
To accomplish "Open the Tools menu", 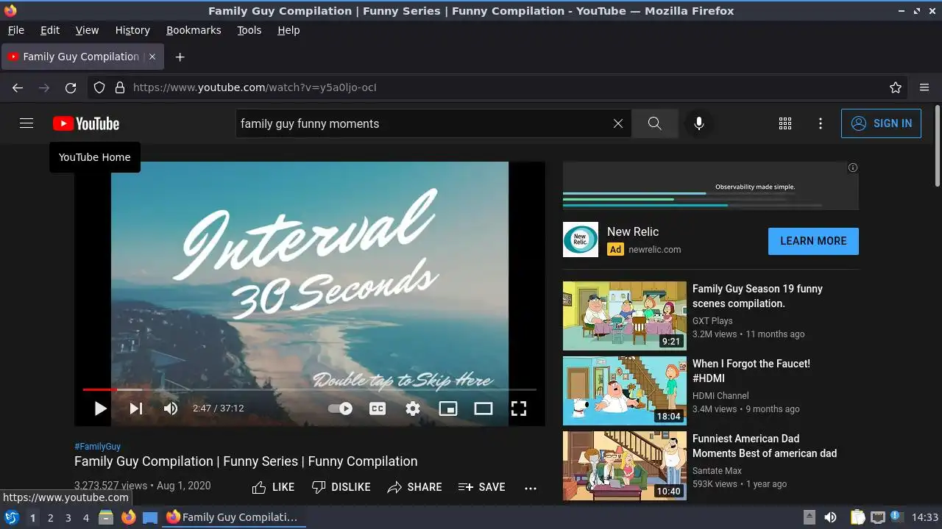I will click(249, 30).
